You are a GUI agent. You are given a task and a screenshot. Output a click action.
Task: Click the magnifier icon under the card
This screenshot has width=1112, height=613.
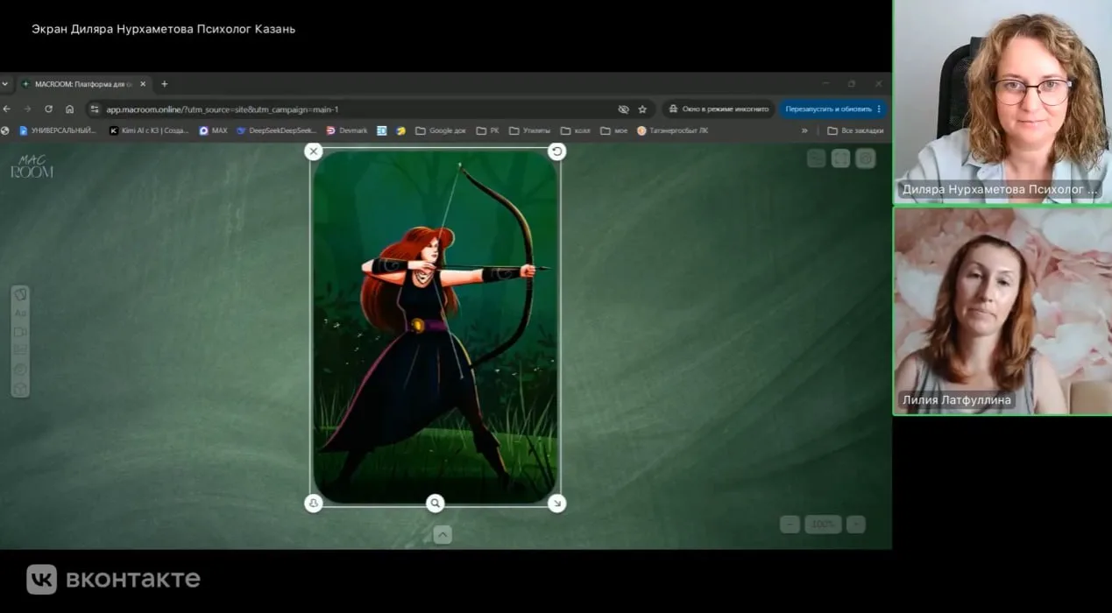coord(436,503)
